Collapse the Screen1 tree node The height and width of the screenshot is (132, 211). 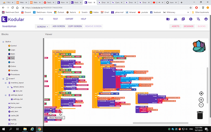[x=3, y=79]
